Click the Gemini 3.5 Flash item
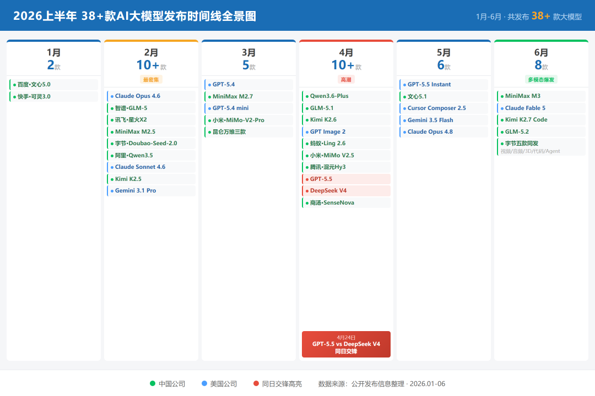 point(443,120)
